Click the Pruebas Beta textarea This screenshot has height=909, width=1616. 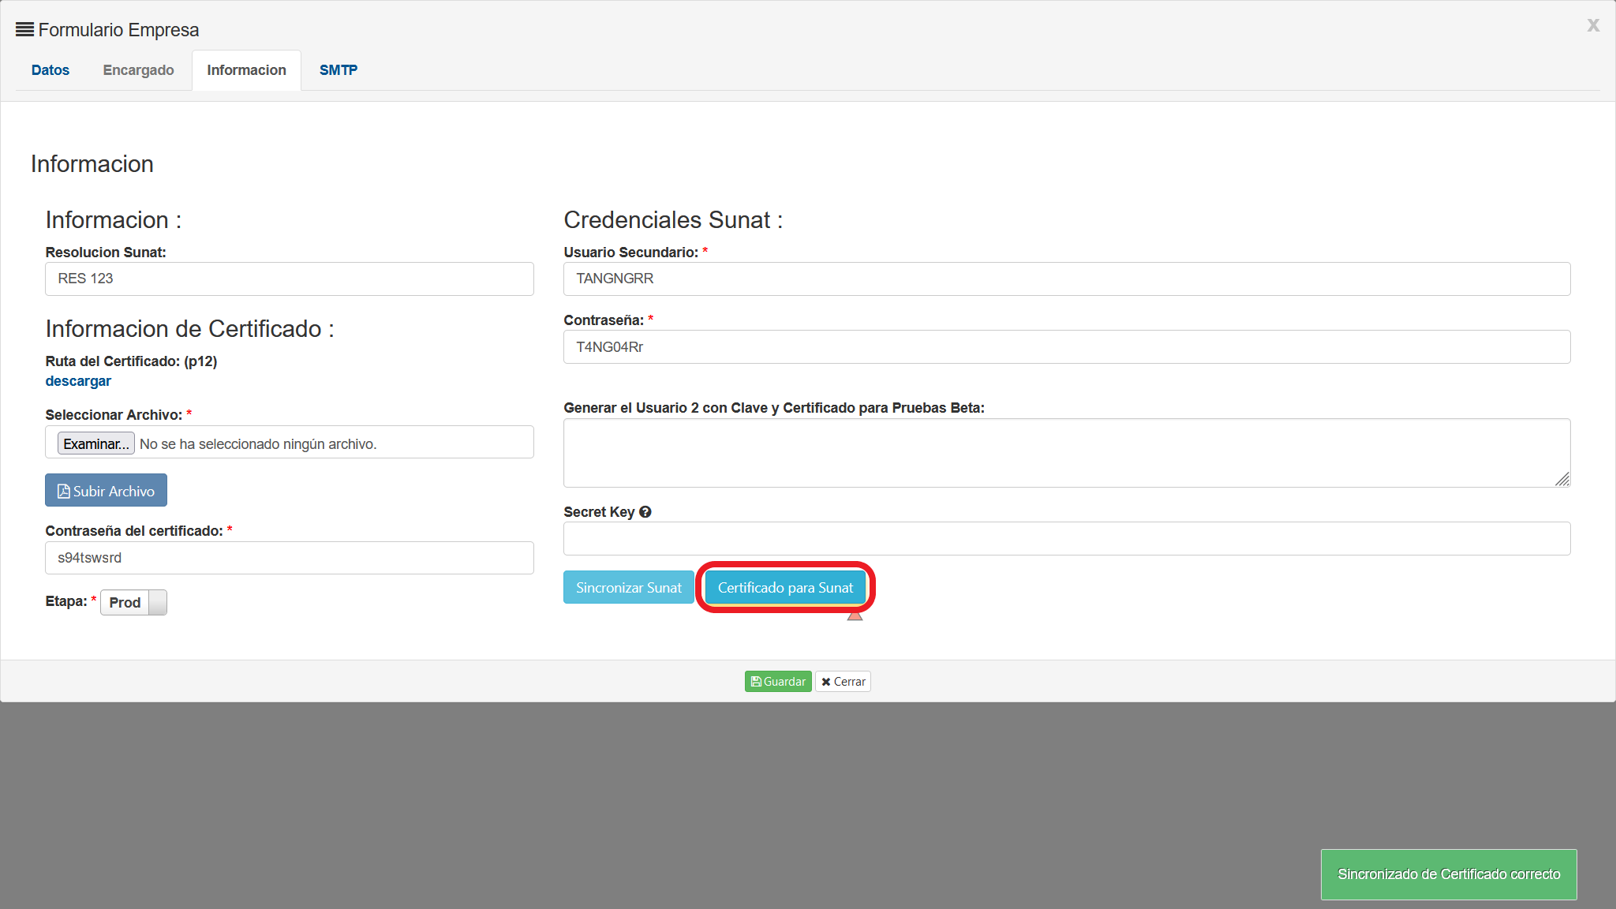(1067, 453)
